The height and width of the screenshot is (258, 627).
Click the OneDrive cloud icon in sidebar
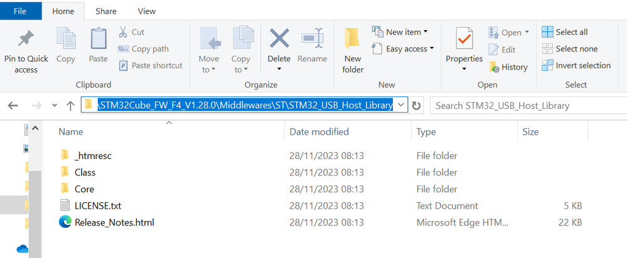tap(23, 249)
